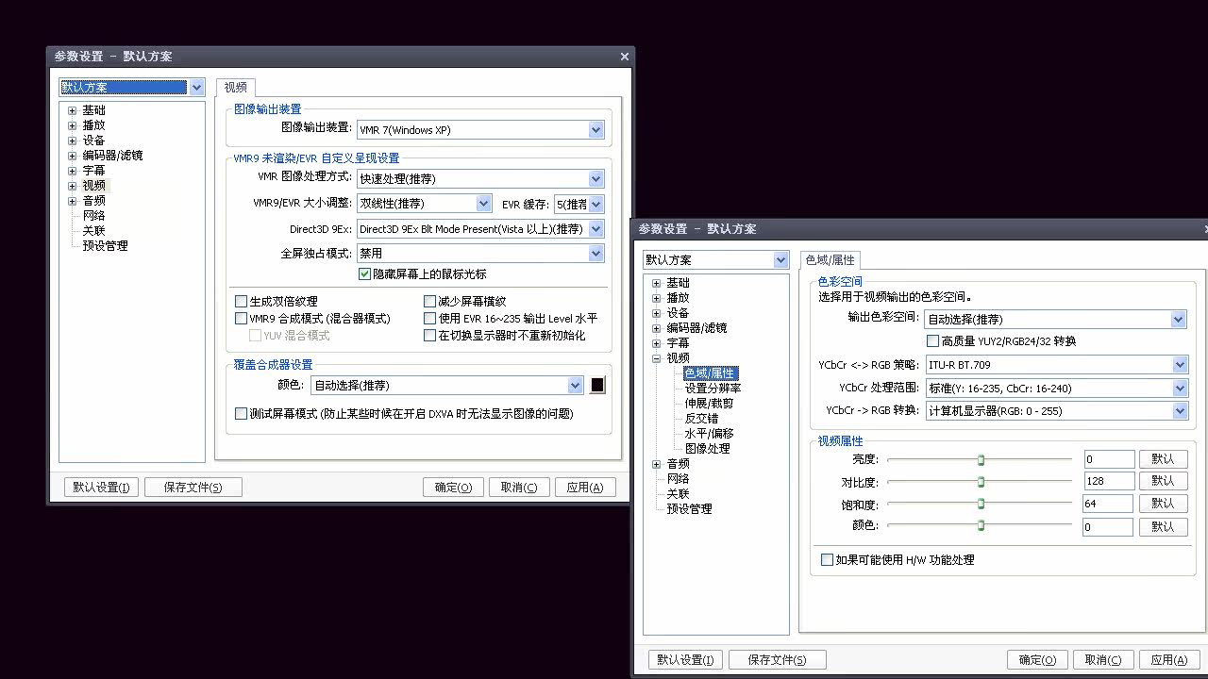The image size is (1208, 679).
Task: Switch to the 色域/属性 tab
Action: click(830, 260)
